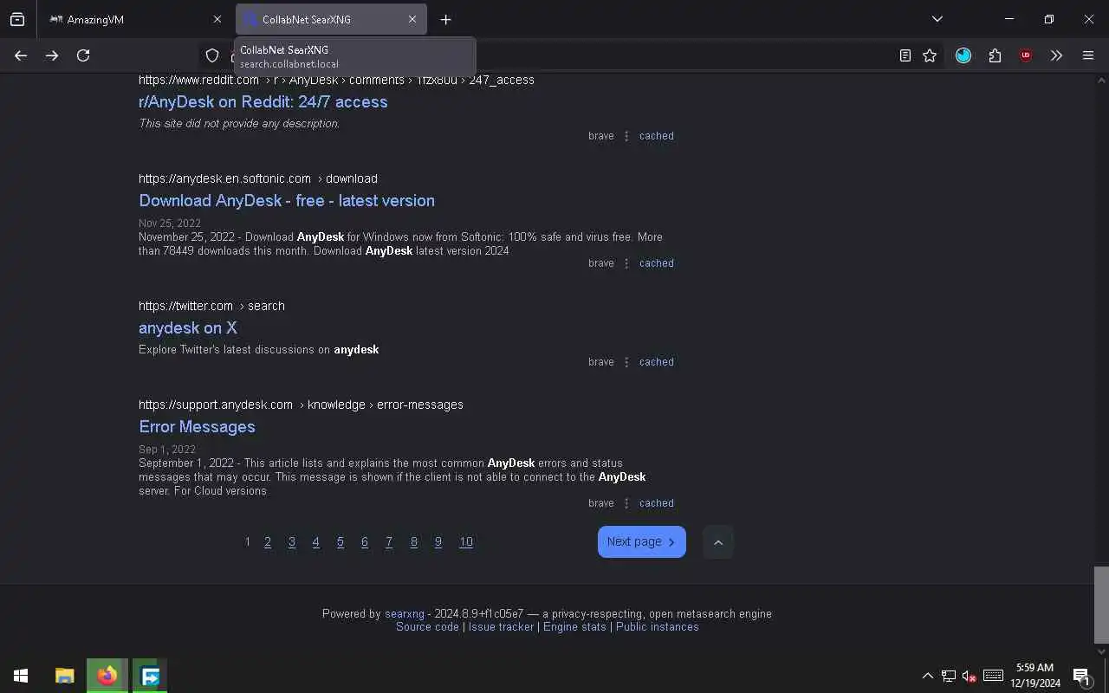Click the support.anydesk.com URL breadcrumb
This screenshot has height=693, width=1109.
pos(301,405)
